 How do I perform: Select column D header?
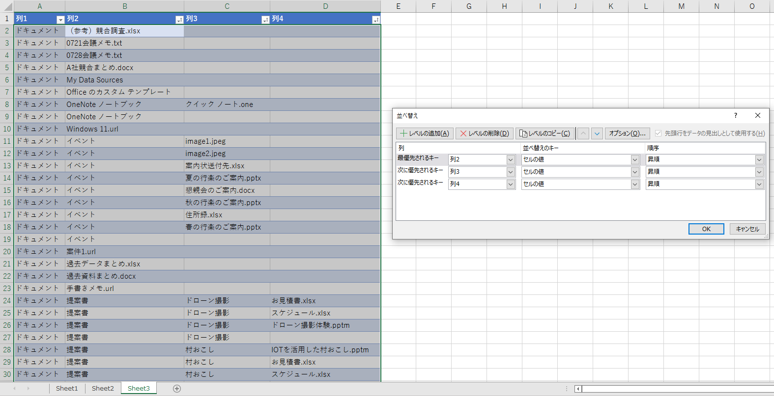pos(325,6)
